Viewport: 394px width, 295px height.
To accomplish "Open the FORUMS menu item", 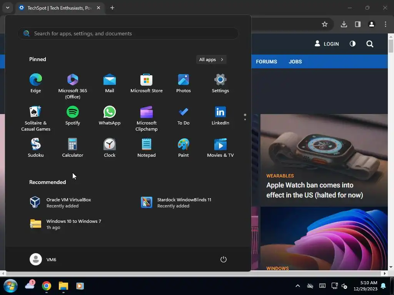I will click(x=266, y=61).
